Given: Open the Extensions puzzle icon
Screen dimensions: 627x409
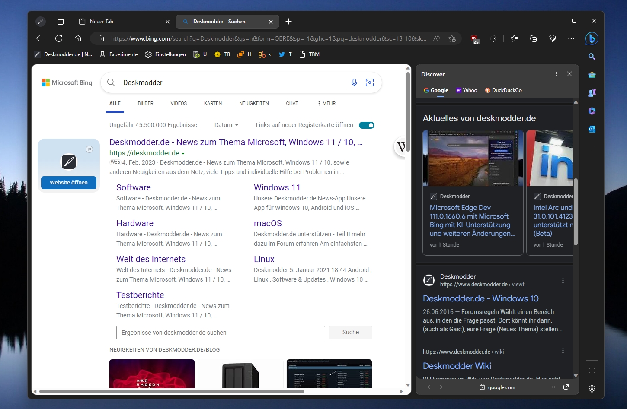Looking at the screenshot, I should tap(493, 38).
